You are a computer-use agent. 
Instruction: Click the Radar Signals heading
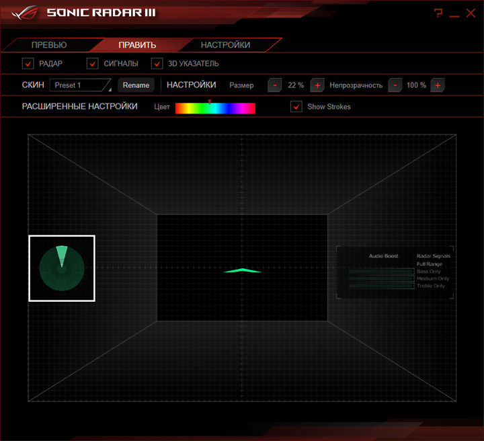click(434, 256)
